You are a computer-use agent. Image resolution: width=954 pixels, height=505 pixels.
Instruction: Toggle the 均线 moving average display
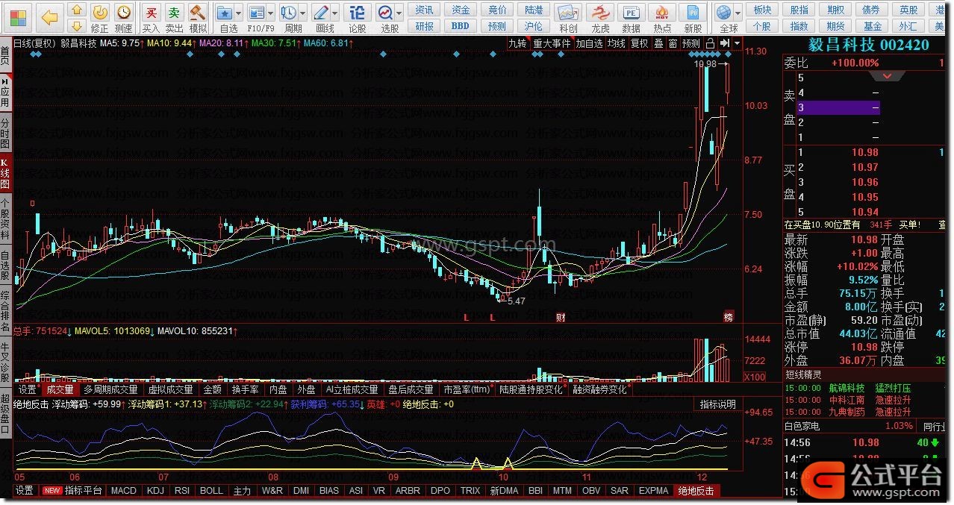pyautogui.click(x=617, y=43)
